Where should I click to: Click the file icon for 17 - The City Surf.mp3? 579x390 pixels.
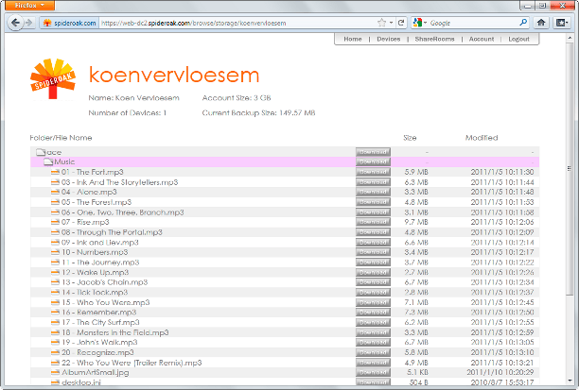click(55, 322)
